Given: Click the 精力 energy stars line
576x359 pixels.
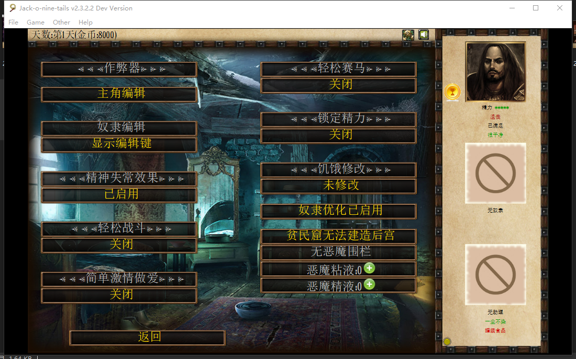Looking at the screenshot, I should point(495,108).
